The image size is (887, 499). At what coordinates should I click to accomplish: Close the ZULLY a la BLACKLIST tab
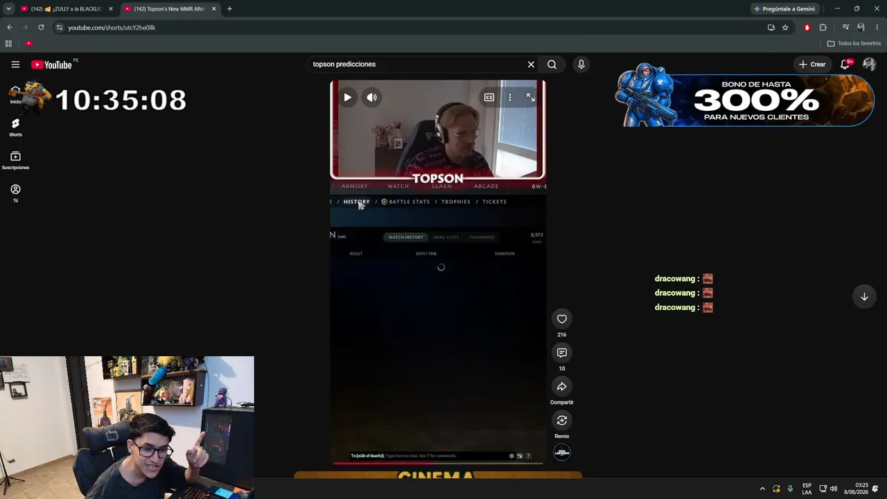coord(110,9)
